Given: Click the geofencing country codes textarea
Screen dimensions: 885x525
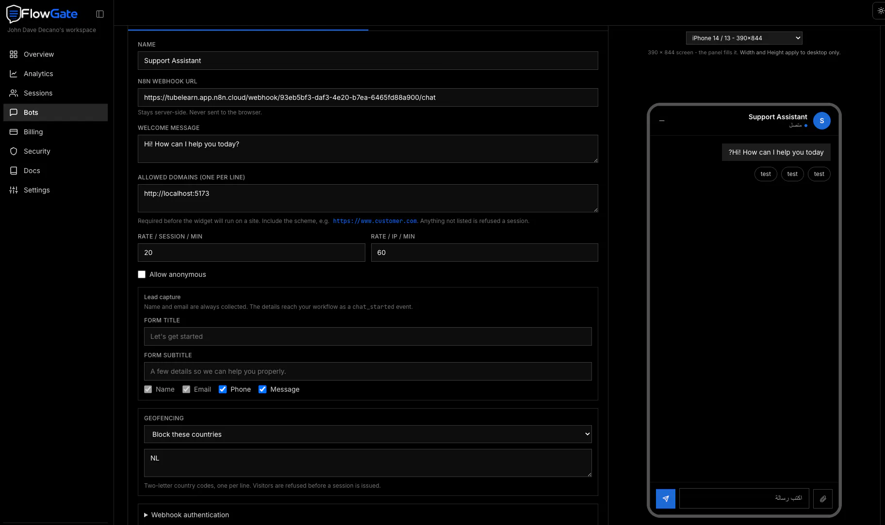Looking at the screenshot, I should click(368, 463).
